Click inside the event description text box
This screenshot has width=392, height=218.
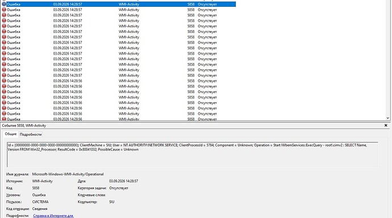(193, 154)
